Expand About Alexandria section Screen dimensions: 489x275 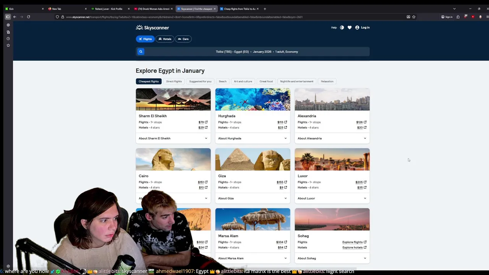point(332,138)
